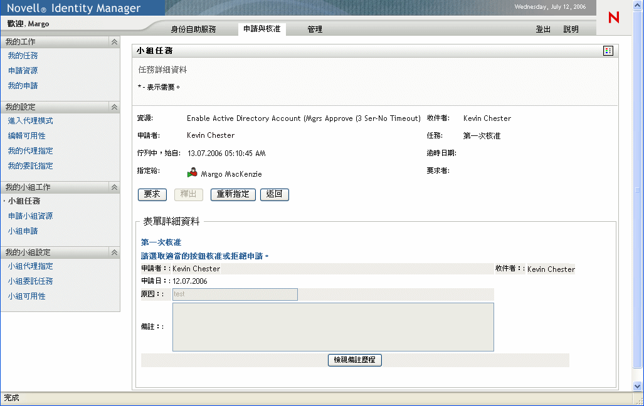Click the Novell N logo icon

[x=614, y=18]
